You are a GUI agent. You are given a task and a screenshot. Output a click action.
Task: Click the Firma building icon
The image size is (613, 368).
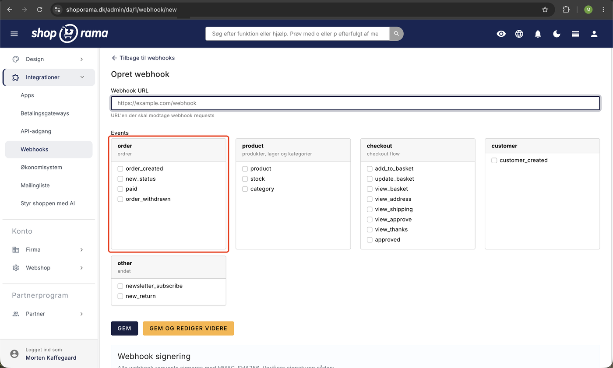pos(16,250)
